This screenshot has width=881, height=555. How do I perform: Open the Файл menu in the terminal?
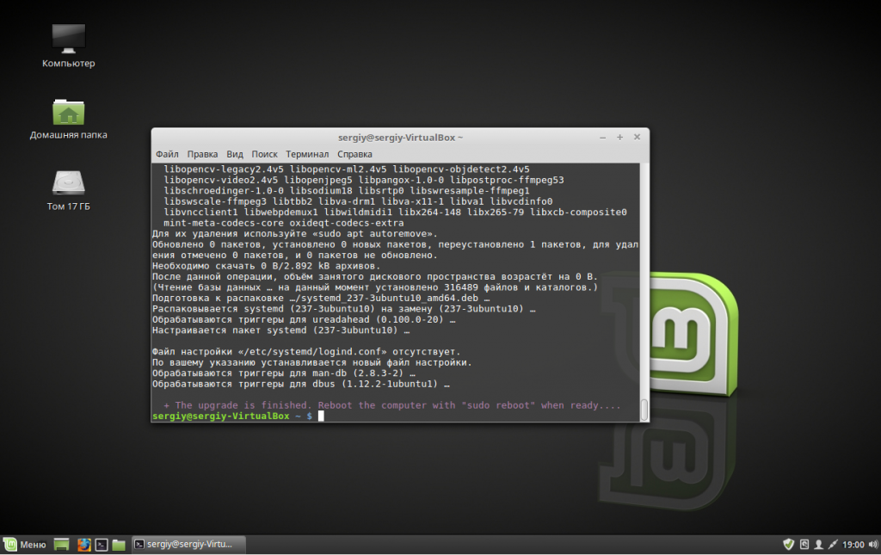(167, 153)
